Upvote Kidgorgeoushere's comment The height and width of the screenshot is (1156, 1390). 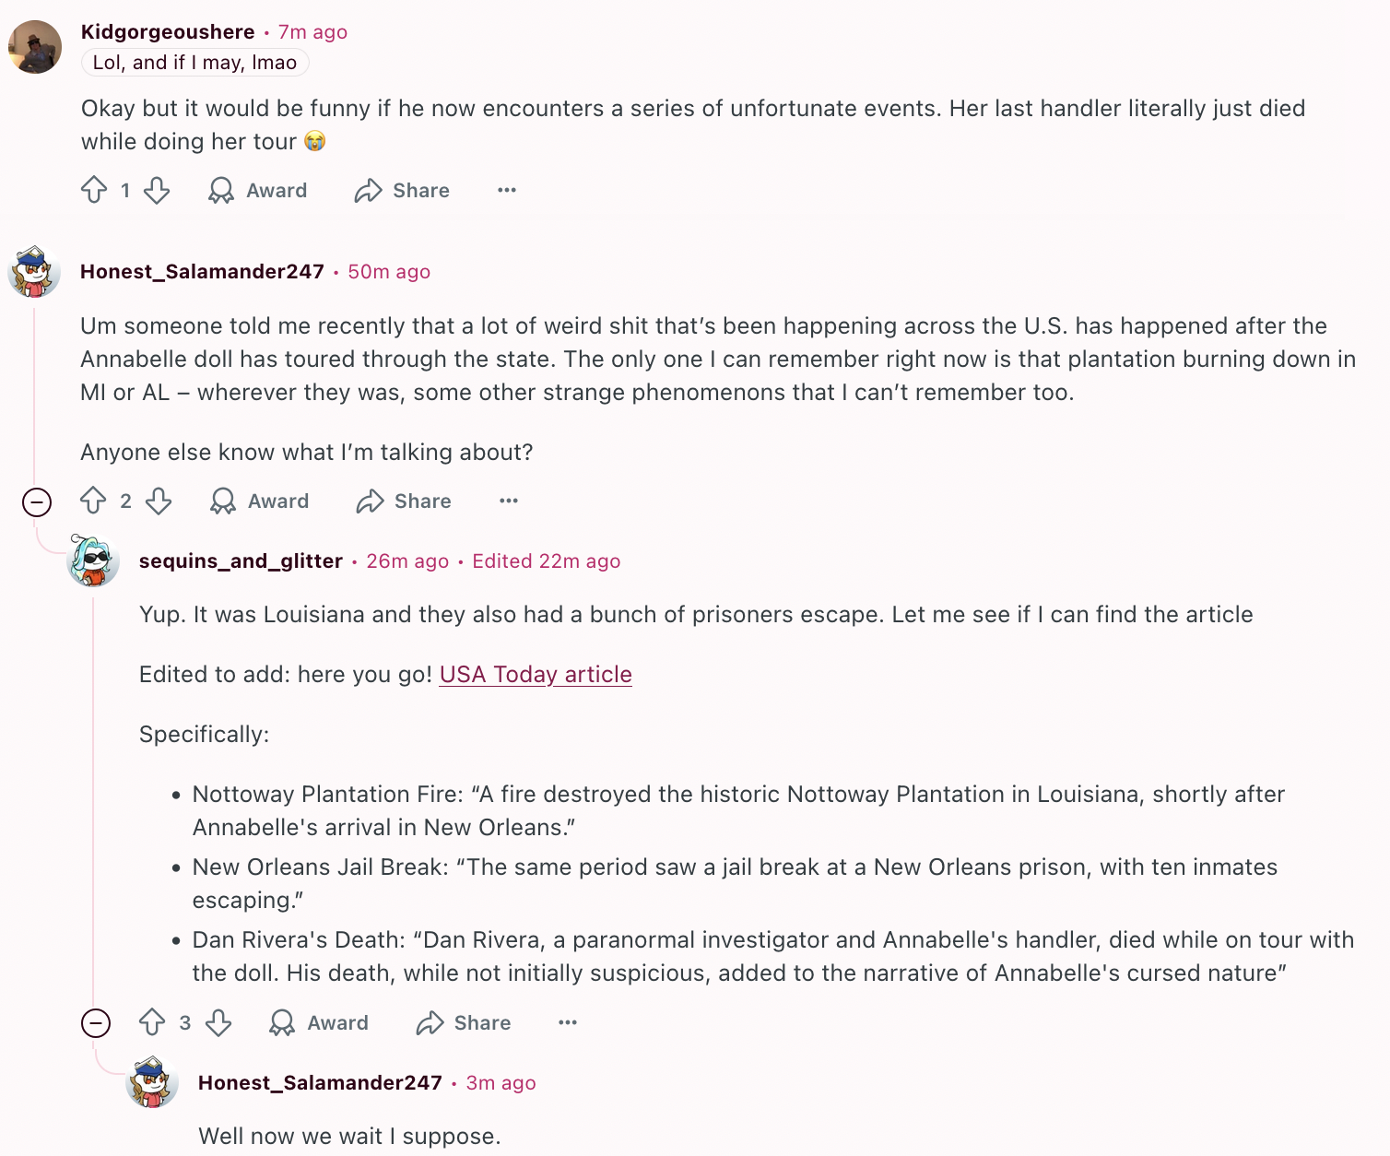[94, 190]
